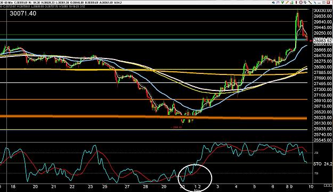This screenshot has width=333, height=192.
Task: Click the 29445.00 price axis label
Action: tap(322, 28)
